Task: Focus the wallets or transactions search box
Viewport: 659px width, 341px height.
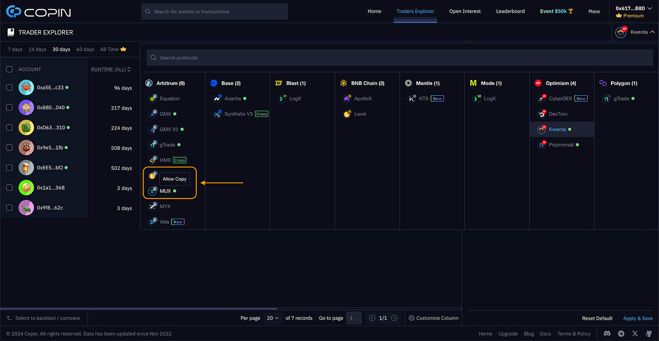Action: 215,11
